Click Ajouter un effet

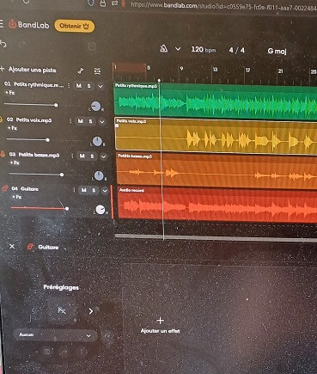pyautogui.click(x=161, y=325)
